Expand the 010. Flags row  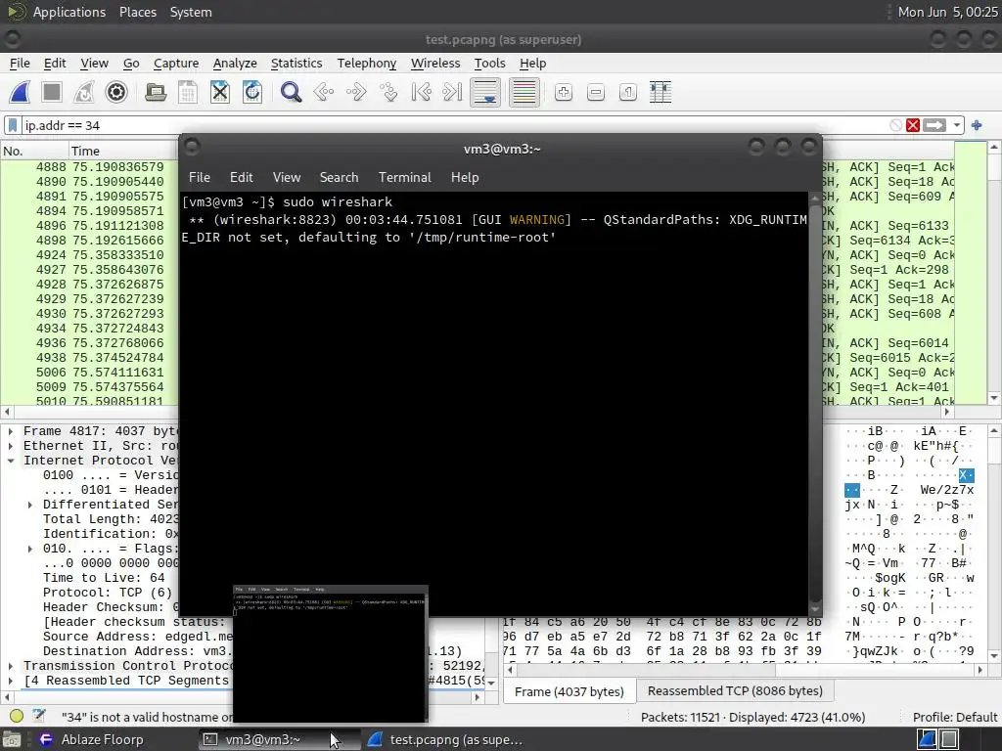[x=29, y=549]
